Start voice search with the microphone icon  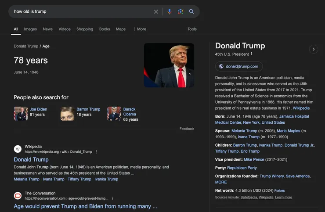coord(170,11)
